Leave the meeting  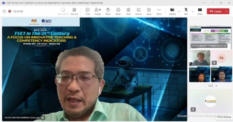[215, 11]
